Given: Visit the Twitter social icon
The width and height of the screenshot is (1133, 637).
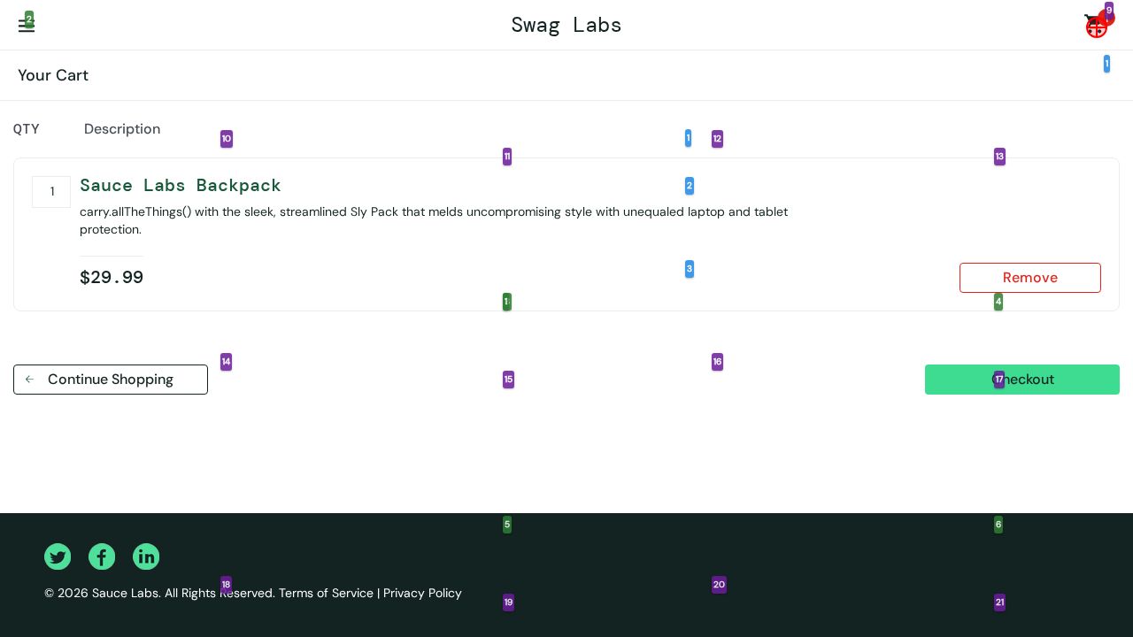Looking at the screenshot, I should (58, 556).
